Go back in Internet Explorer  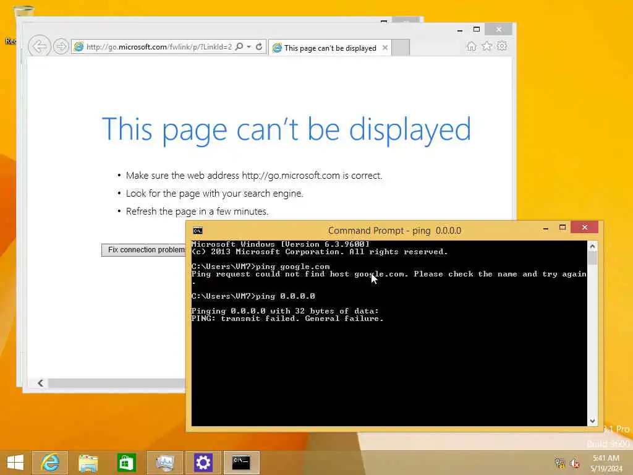(x=39, y=46)
